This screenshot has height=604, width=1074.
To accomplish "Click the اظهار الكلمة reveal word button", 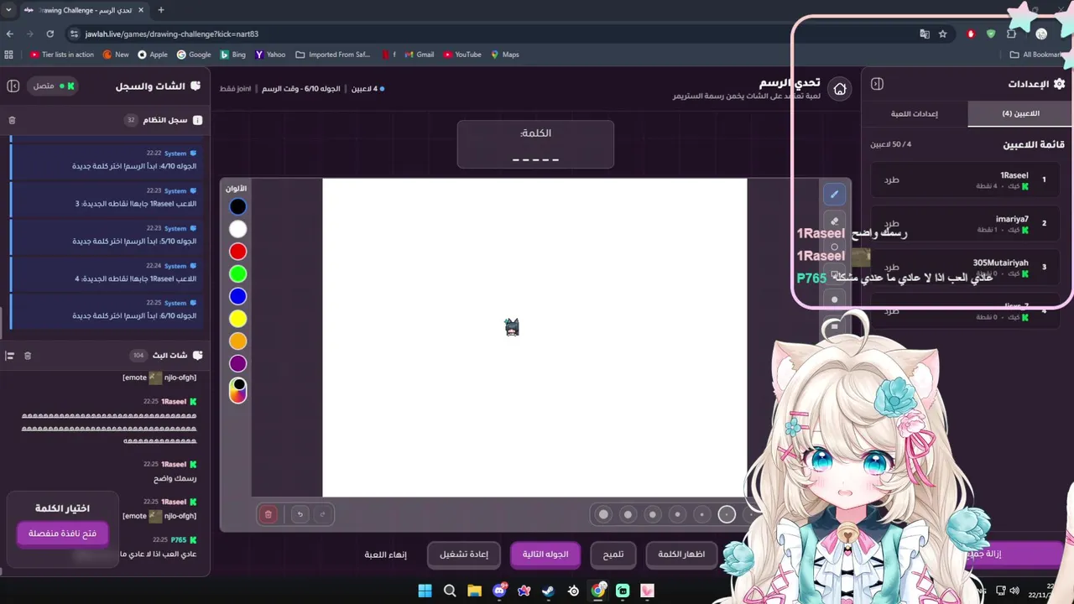I will (x=681, y=555).
